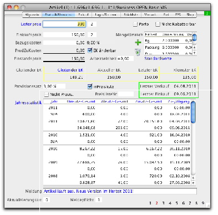The width and height of the screenshot is (218, 215).
Task: Click up arrow of statistics table scrollbar
Action: 193,178
